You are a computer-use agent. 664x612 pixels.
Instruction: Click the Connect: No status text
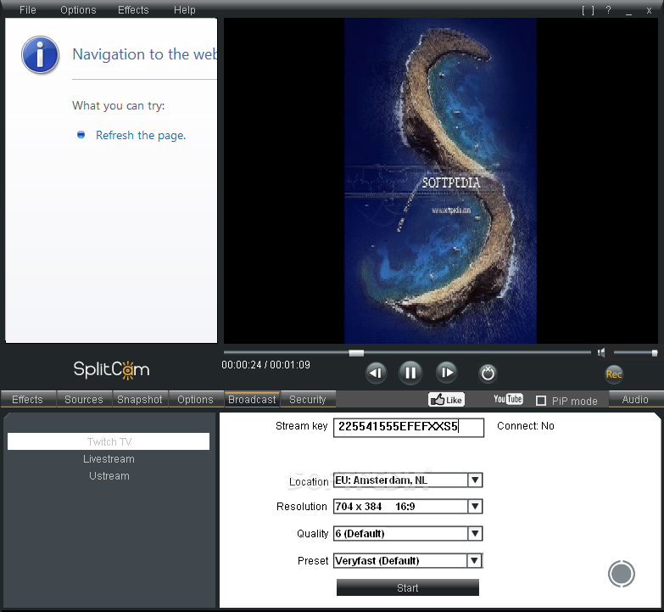pos(526,426)
